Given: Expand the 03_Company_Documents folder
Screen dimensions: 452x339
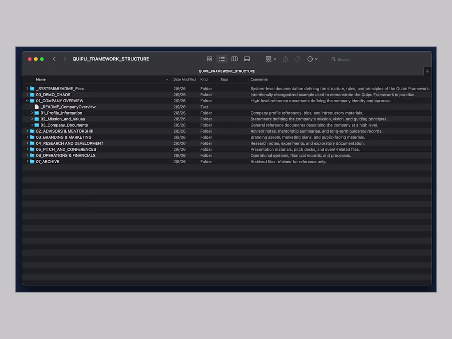Looking at the screenshot, I should pos(32,125).
